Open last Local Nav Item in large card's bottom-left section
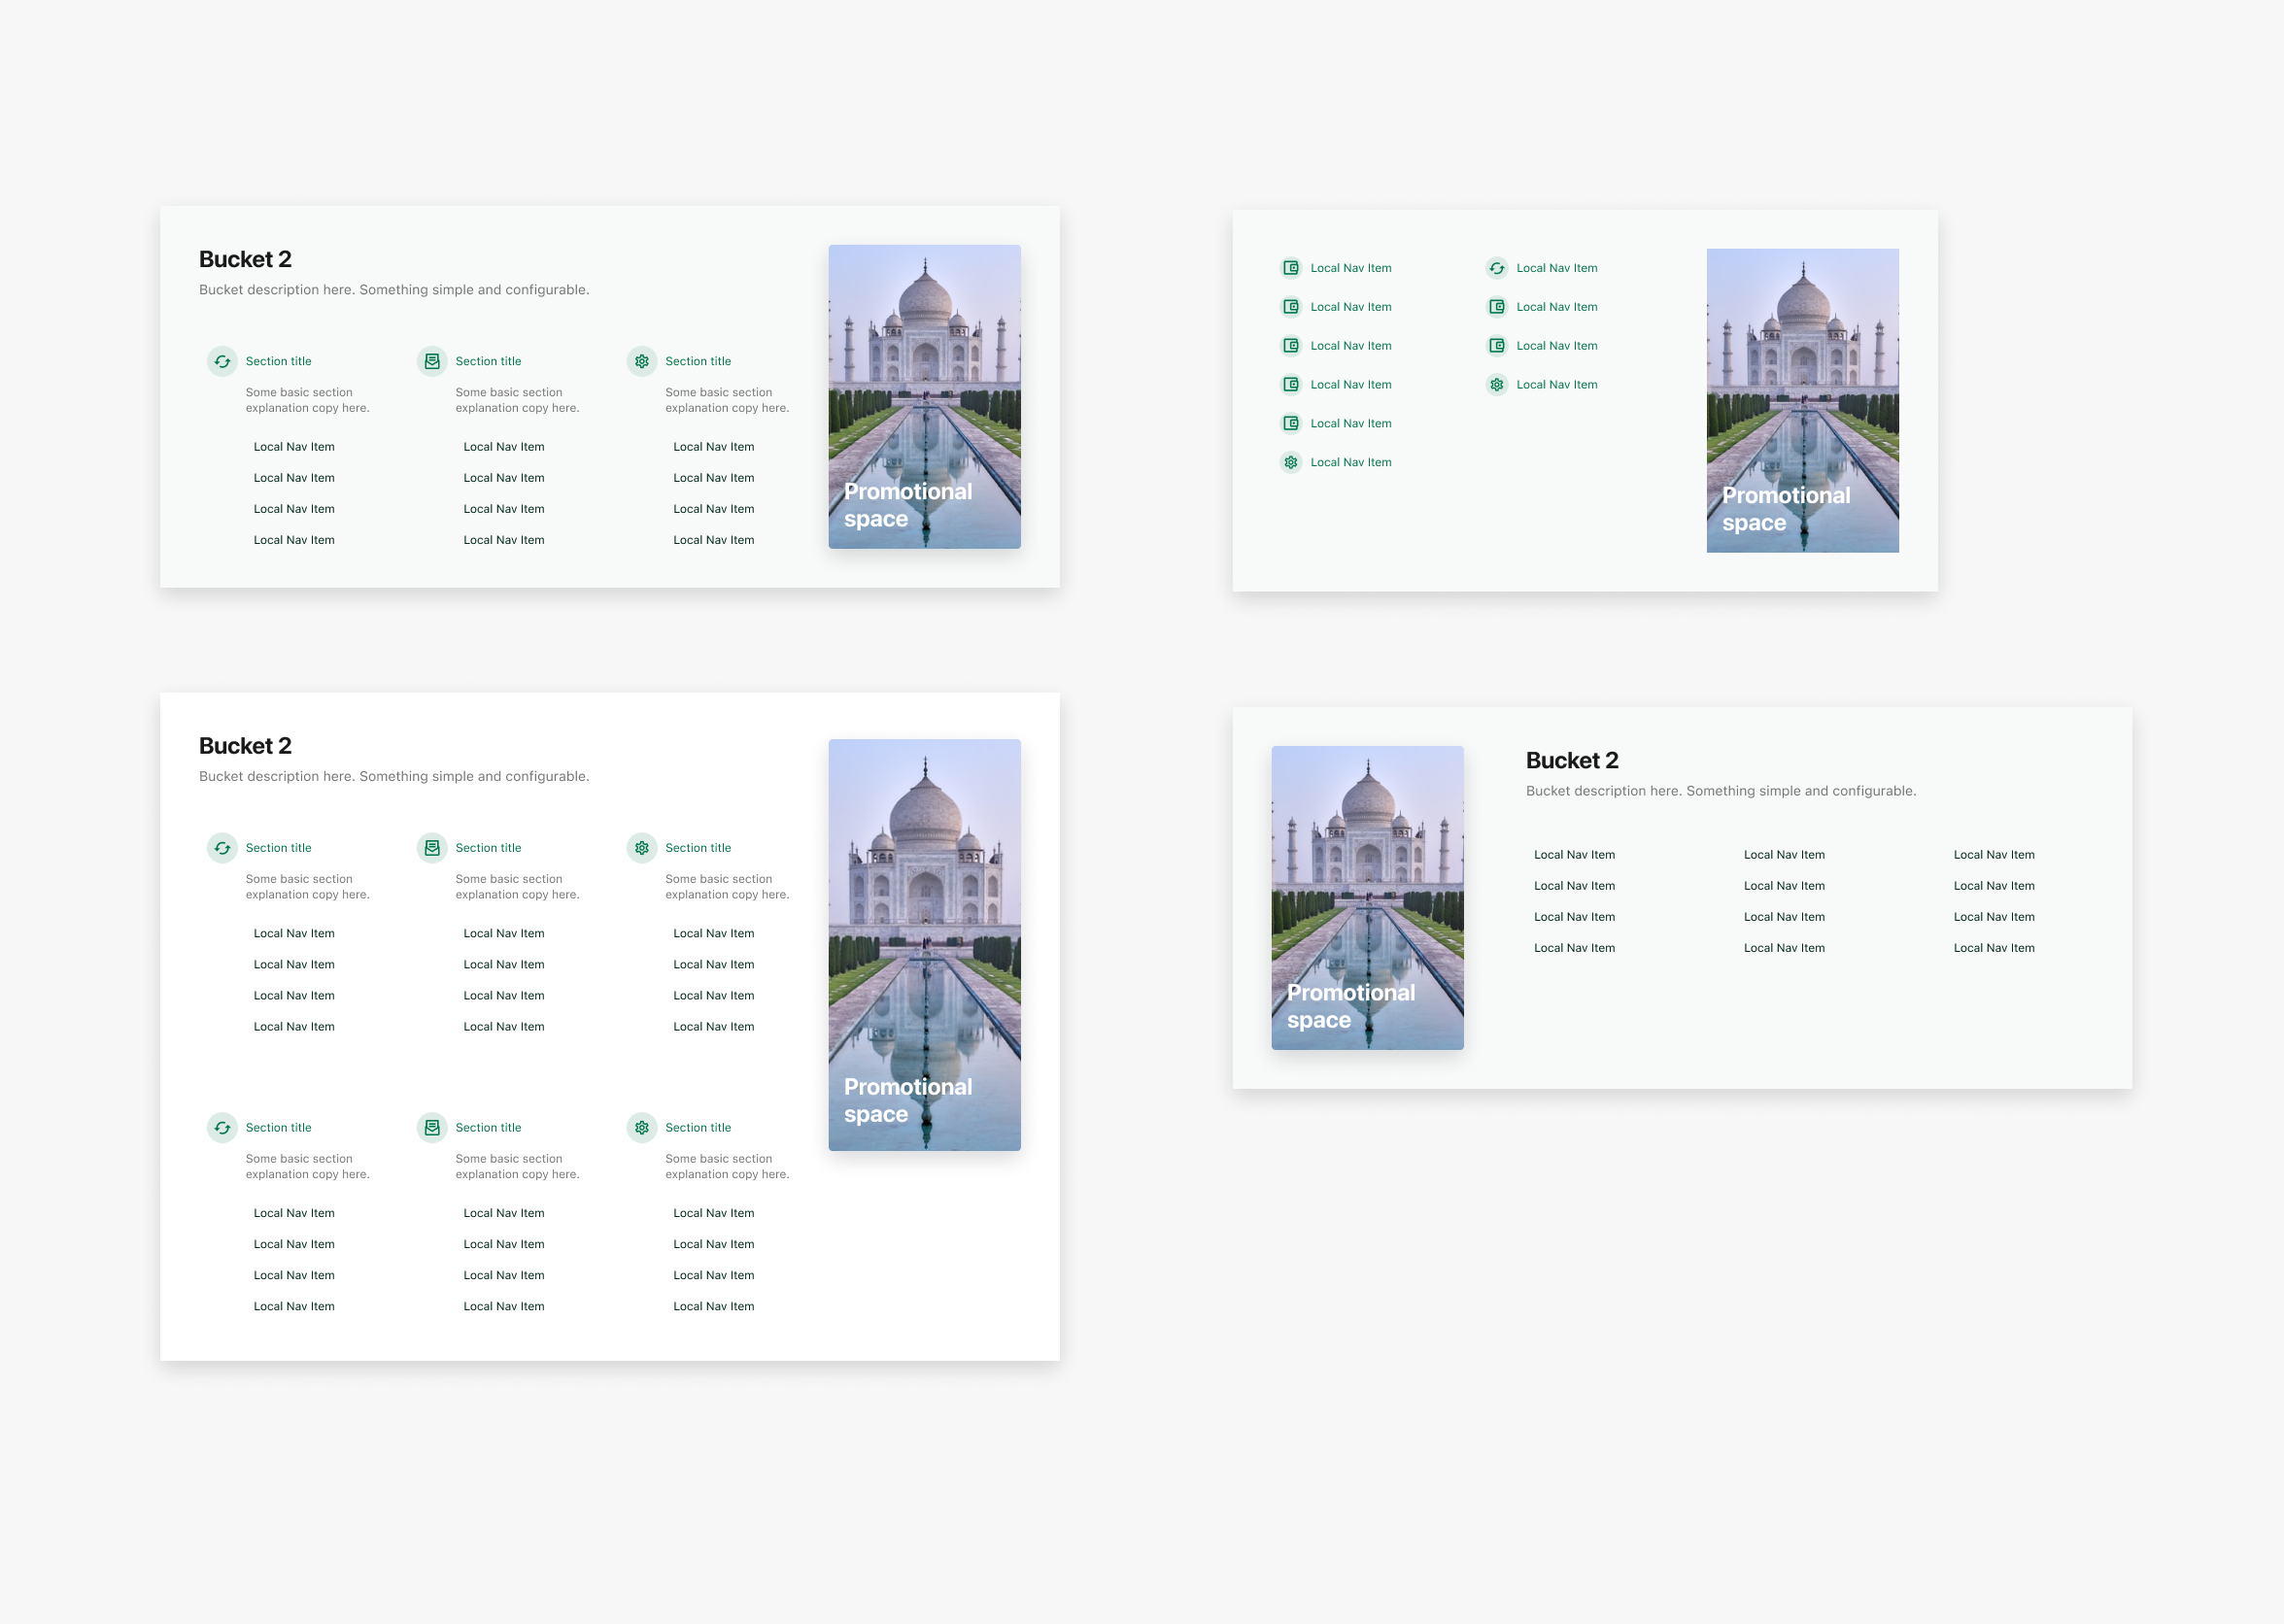This screenshot has height=1624, width=2284. [294, 1306]
